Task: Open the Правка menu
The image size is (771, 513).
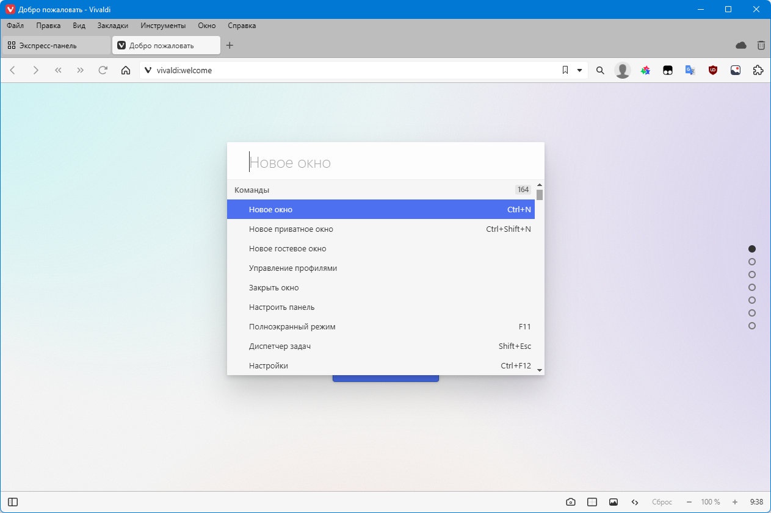Action: click(48, 26)
